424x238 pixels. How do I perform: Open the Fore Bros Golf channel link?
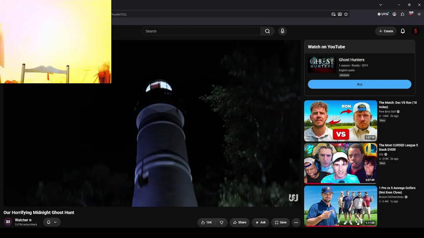(x=387, y=112)
